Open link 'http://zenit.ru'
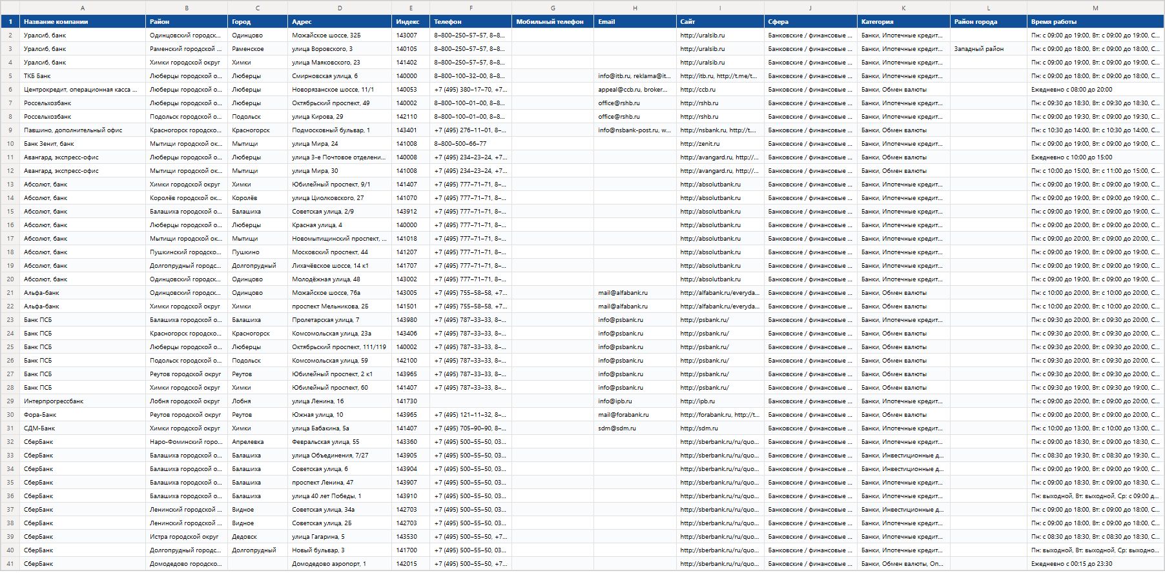1165x582 pixels. [x=700, y=144]
